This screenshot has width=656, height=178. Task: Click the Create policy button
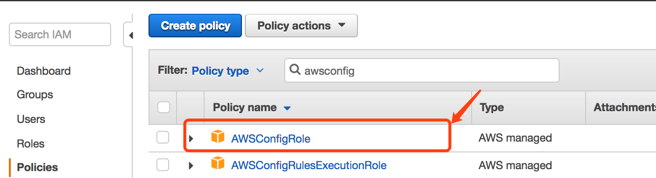195,26
